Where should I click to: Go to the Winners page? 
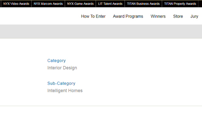[158, 16]
